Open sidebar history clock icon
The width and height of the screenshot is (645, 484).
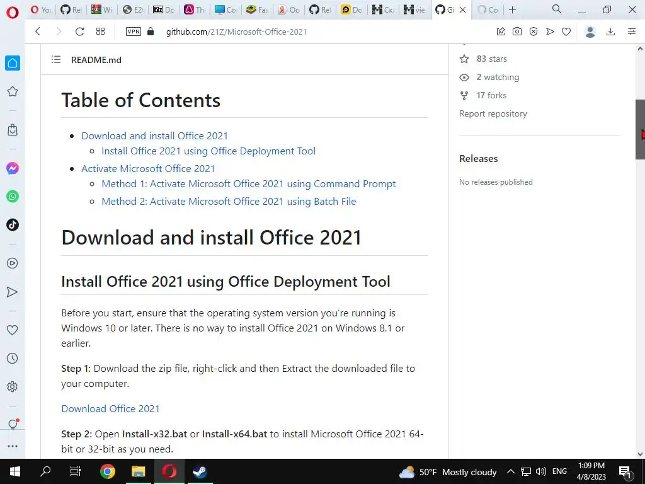[13, 358]
